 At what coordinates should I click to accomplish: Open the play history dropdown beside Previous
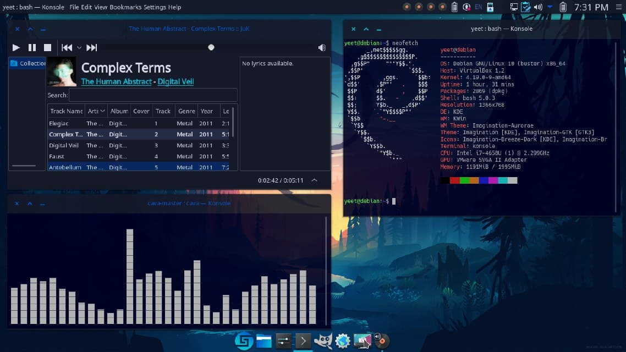pos(79,48)
